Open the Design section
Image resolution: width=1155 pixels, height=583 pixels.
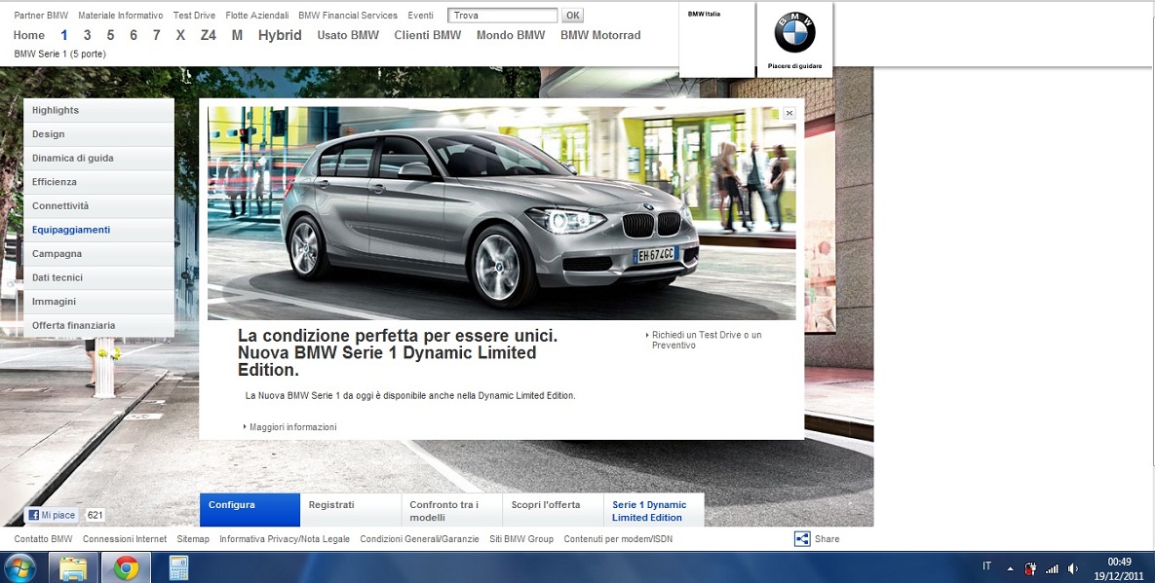(98, 133)
